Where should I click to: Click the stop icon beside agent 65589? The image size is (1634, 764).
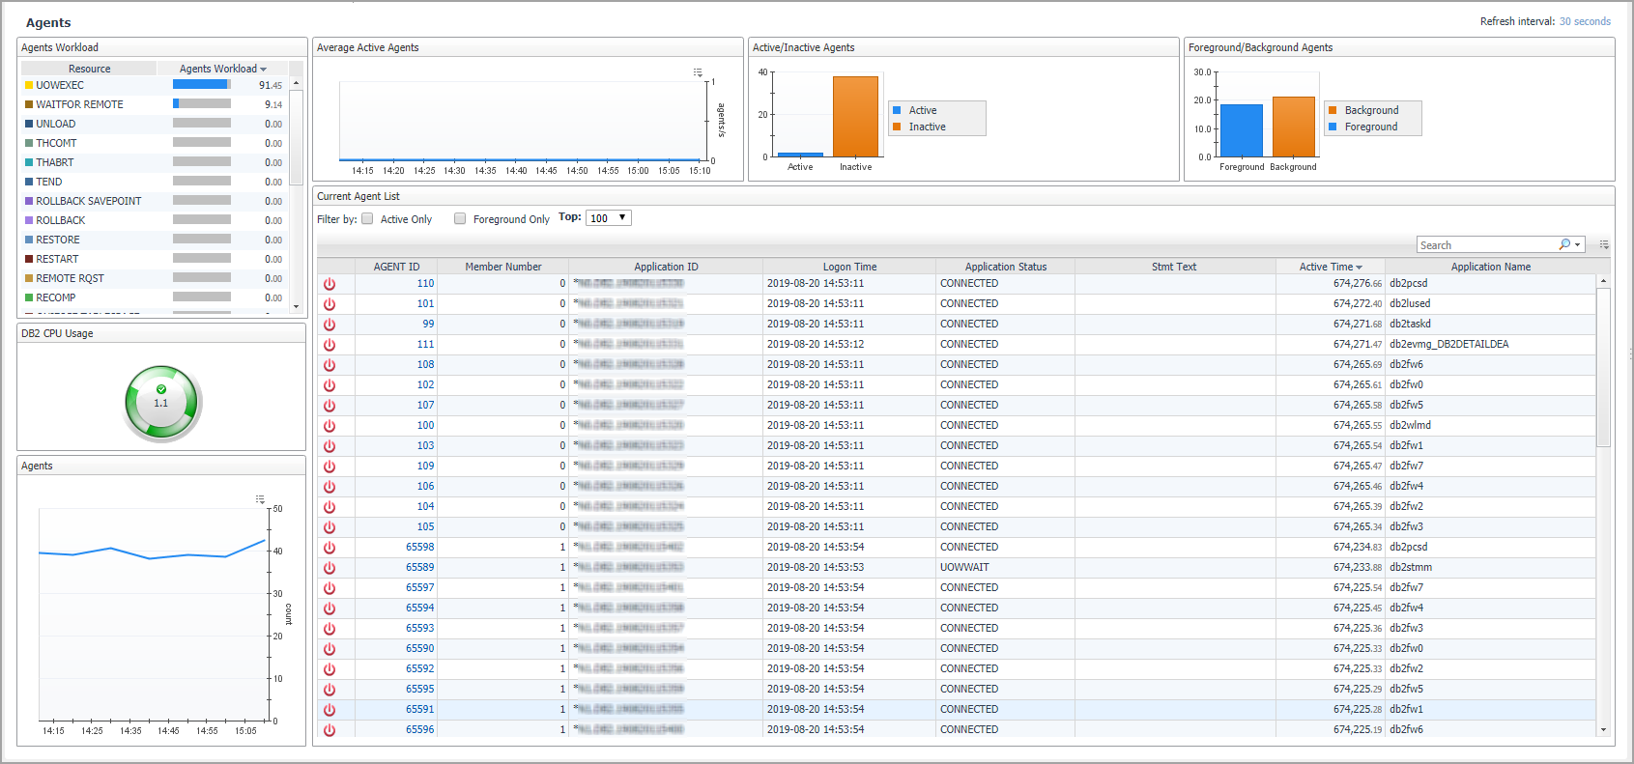pyautogui.click(x=330, y=568)
